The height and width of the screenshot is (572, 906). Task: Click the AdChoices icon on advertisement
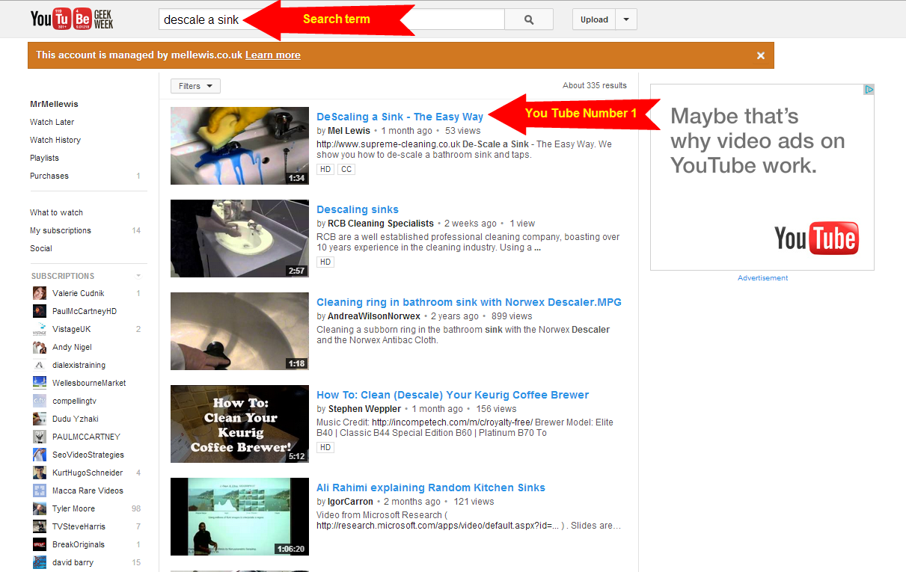pyautogui.click(x=869, y=90)
